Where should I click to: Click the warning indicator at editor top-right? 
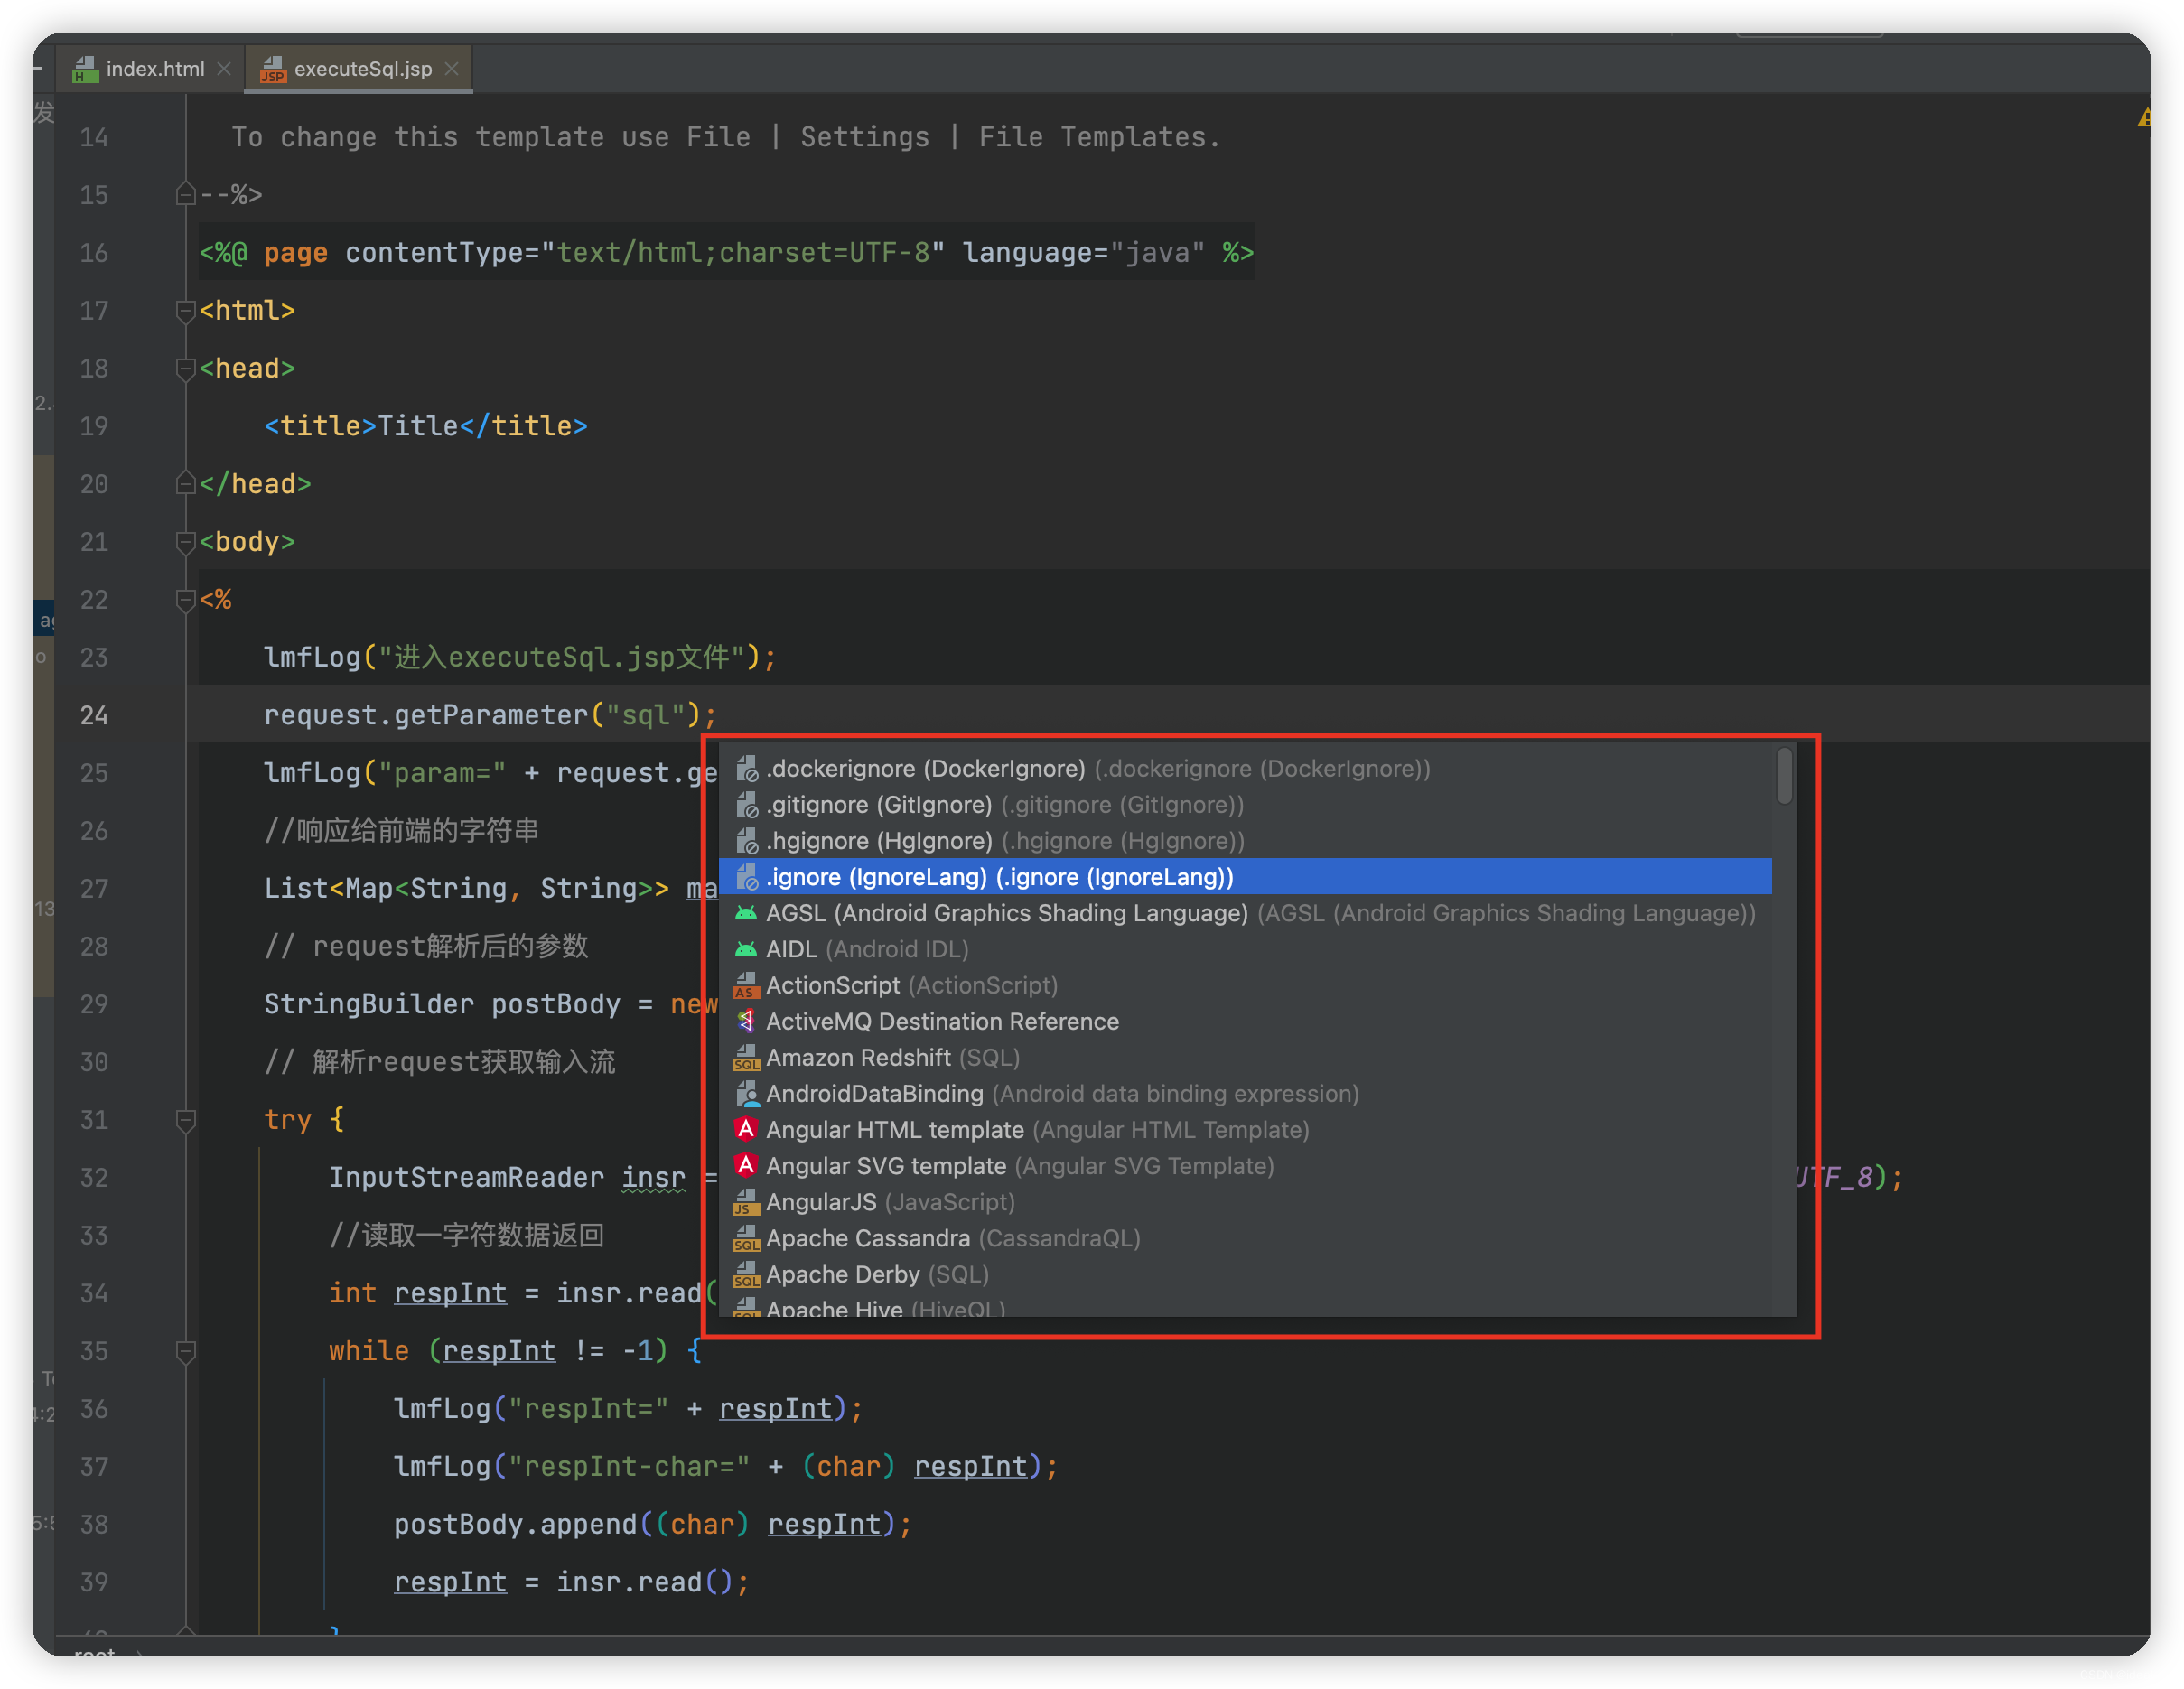(x=2143, y=119)
